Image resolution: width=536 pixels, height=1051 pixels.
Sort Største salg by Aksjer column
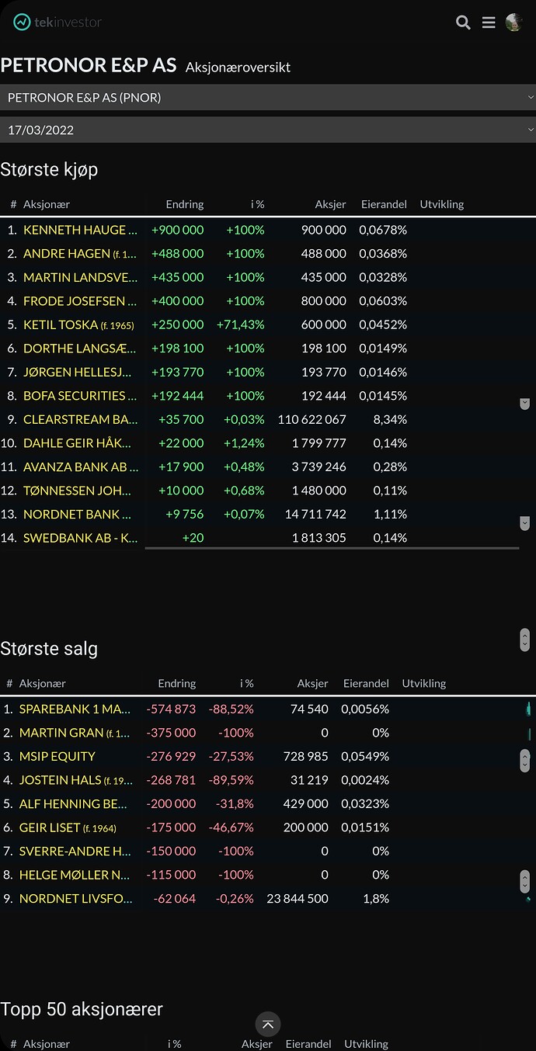pyautogui.click(x=312, y=684)
